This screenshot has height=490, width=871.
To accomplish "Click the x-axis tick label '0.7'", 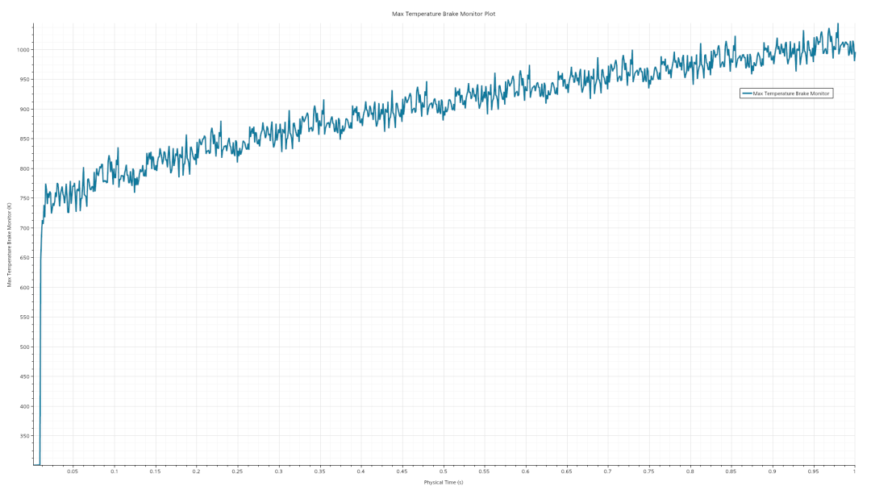I will click(x=607, y=471).
